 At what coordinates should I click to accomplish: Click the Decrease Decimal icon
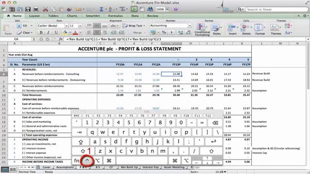[188, 32]
